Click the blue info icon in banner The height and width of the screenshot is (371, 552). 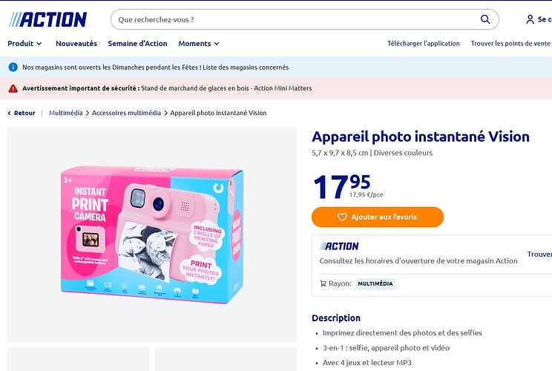pos(13,68)
